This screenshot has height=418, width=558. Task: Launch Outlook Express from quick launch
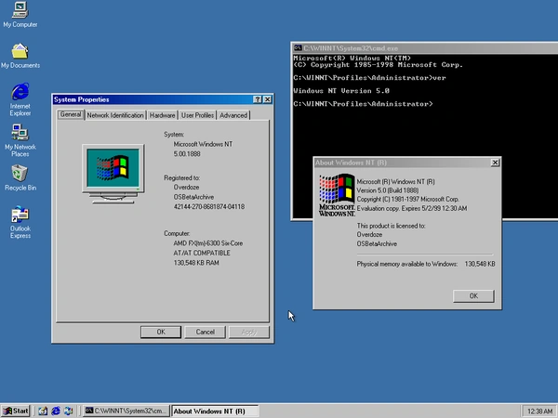(x=68, y=411)
